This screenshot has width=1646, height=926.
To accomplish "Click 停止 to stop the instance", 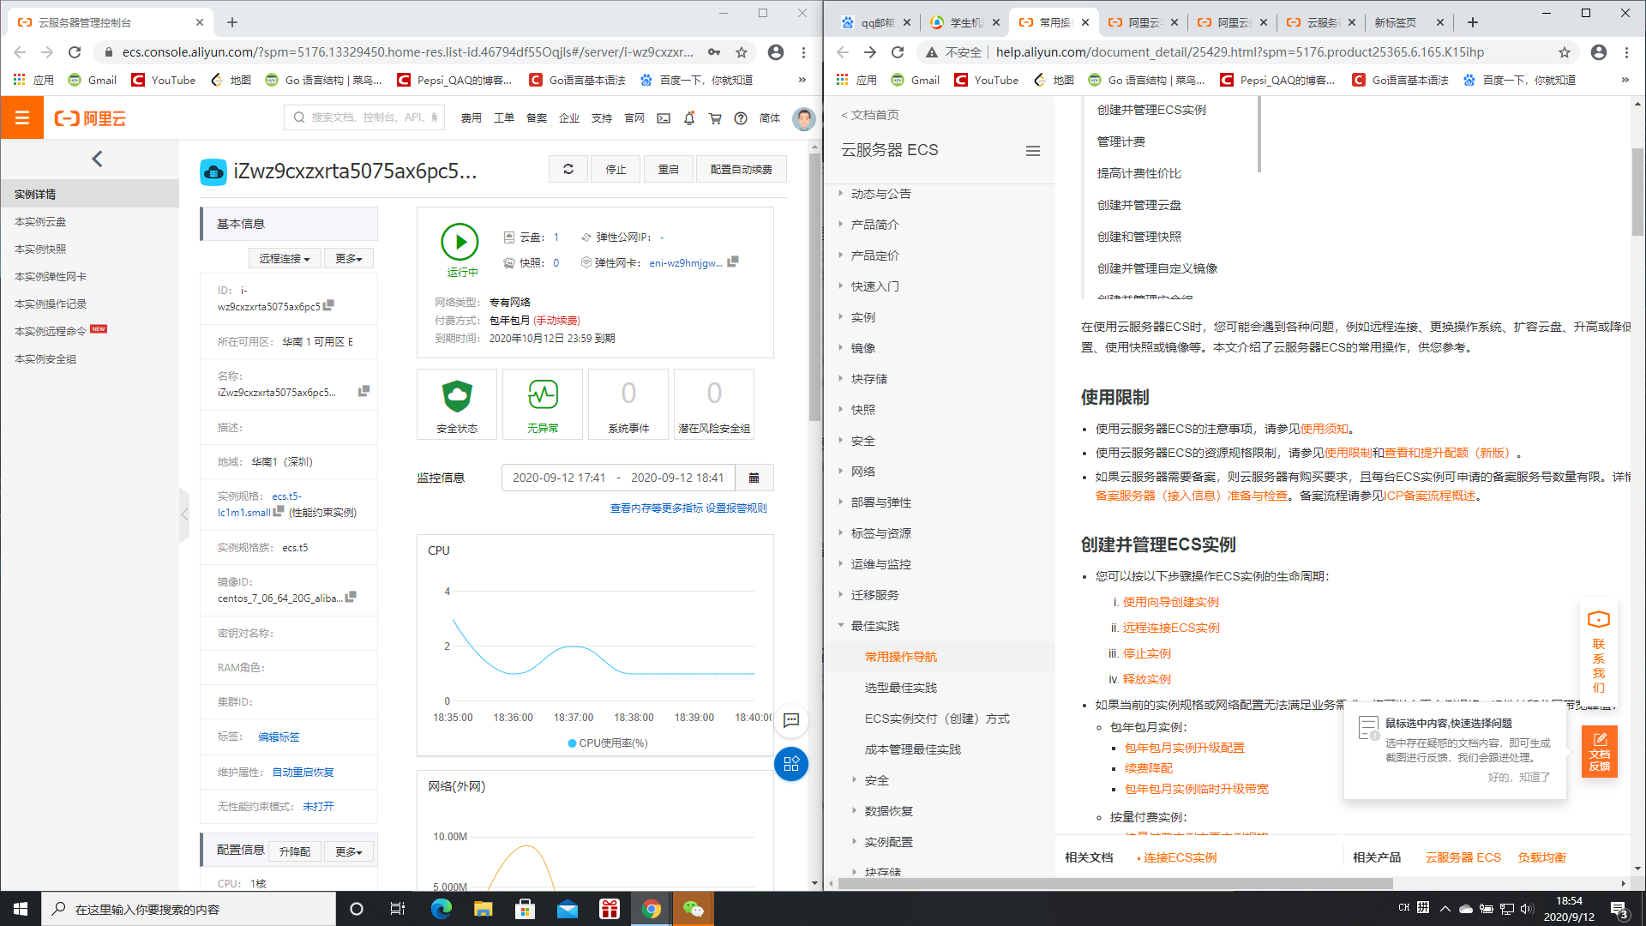I will tap(615, 169).
